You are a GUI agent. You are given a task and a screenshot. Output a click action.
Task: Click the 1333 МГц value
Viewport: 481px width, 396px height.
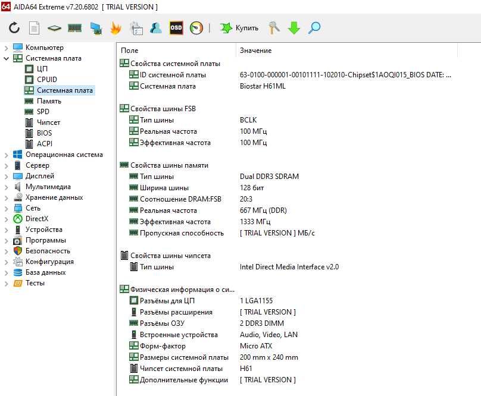(255, 222)
